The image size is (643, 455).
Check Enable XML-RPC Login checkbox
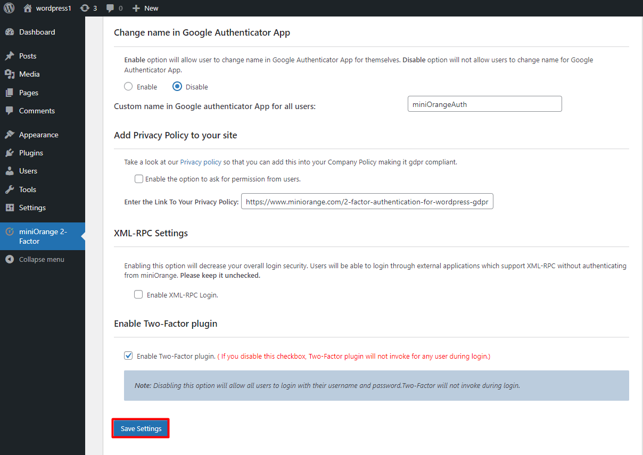[x=138, y=294]
